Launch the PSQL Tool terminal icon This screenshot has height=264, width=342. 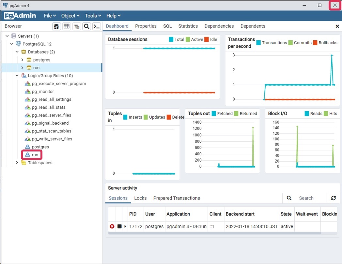pyautogui.click(x=97, y=26)
